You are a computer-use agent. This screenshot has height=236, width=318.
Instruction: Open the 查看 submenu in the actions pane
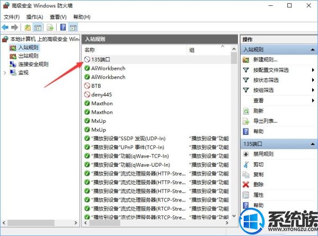pyautogui.click(x=279, y=101)
